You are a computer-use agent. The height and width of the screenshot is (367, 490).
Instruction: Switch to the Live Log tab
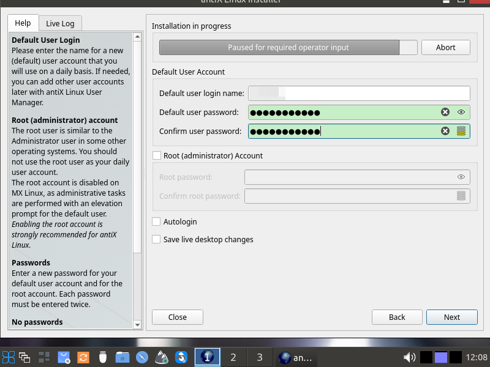60,23
